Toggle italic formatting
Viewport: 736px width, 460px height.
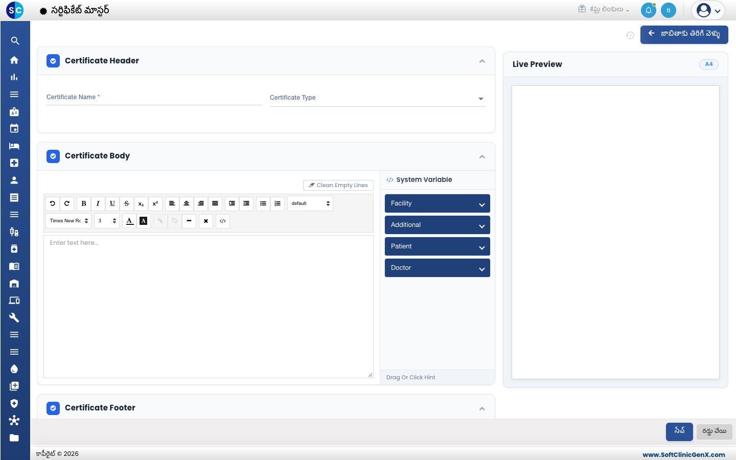coord(98,203)
